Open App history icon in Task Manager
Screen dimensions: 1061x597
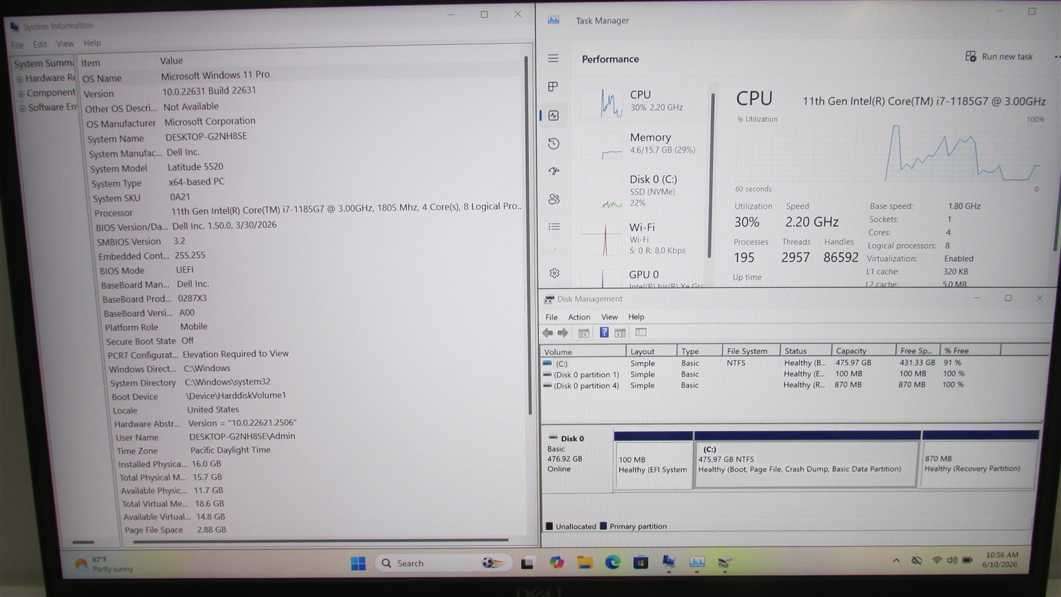coord(554,143)
